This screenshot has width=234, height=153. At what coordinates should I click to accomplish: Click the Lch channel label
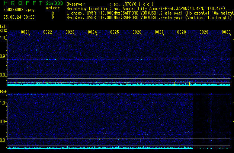point(3,26)
